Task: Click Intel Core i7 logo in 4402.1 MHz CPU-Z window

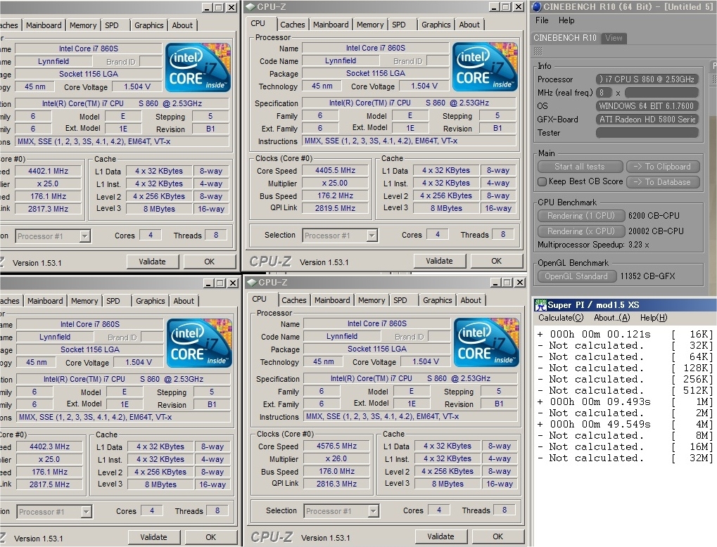Action: click(198, 67)
